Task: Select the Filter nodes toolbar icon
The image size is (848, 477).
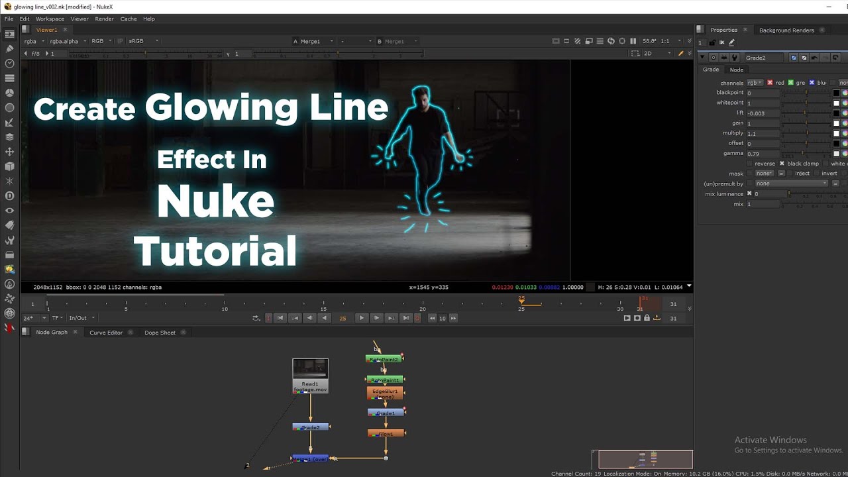Action: coord(9,107)
